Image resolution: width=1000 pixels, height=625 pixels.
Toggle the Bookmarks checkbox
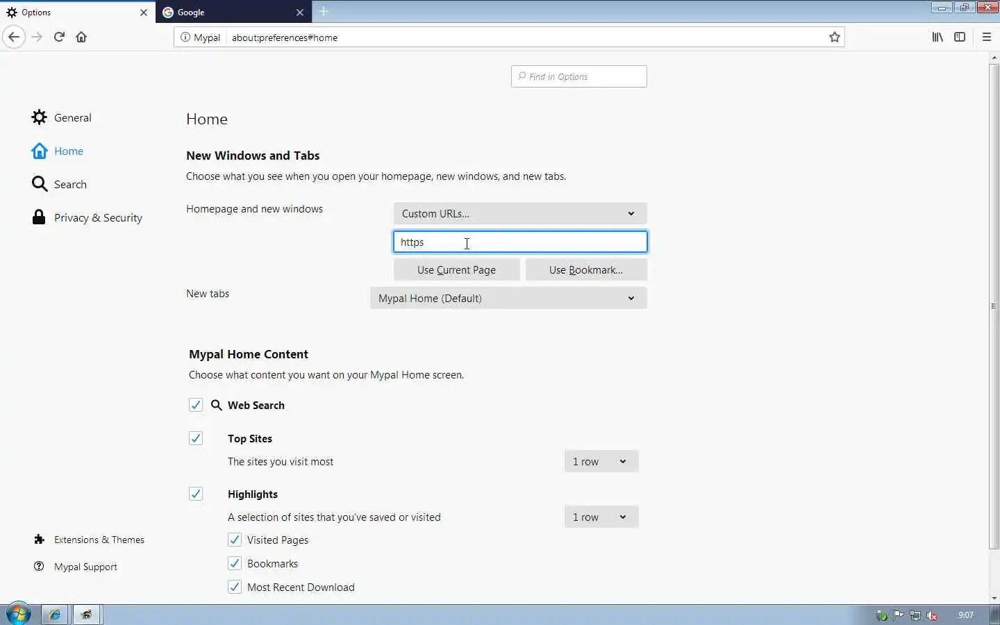235,563
